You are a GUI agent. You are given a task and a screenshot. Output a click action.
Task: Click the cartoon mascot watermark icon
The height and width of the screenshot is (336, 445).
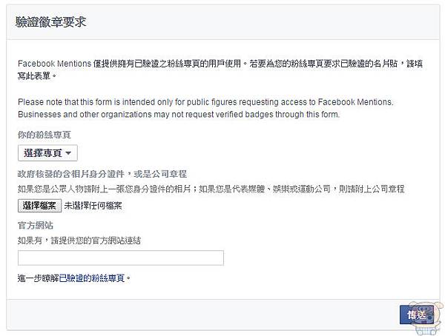[x=427, y=319]
